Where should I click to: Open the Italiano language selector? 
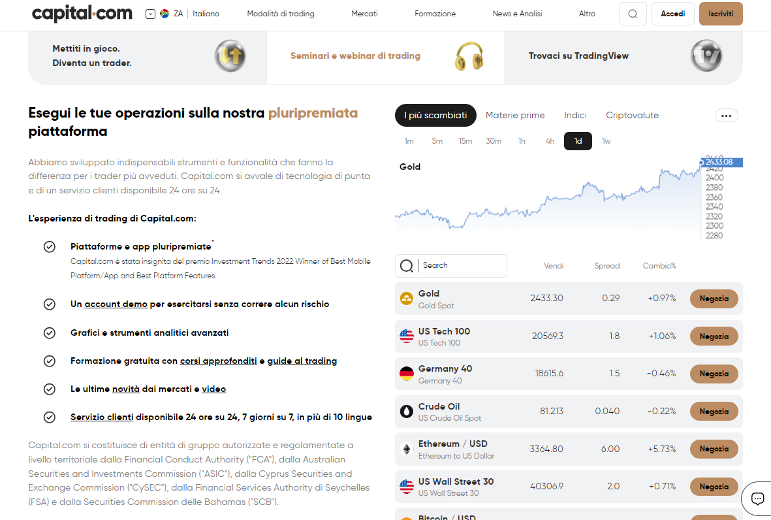(x=206, y=14)
